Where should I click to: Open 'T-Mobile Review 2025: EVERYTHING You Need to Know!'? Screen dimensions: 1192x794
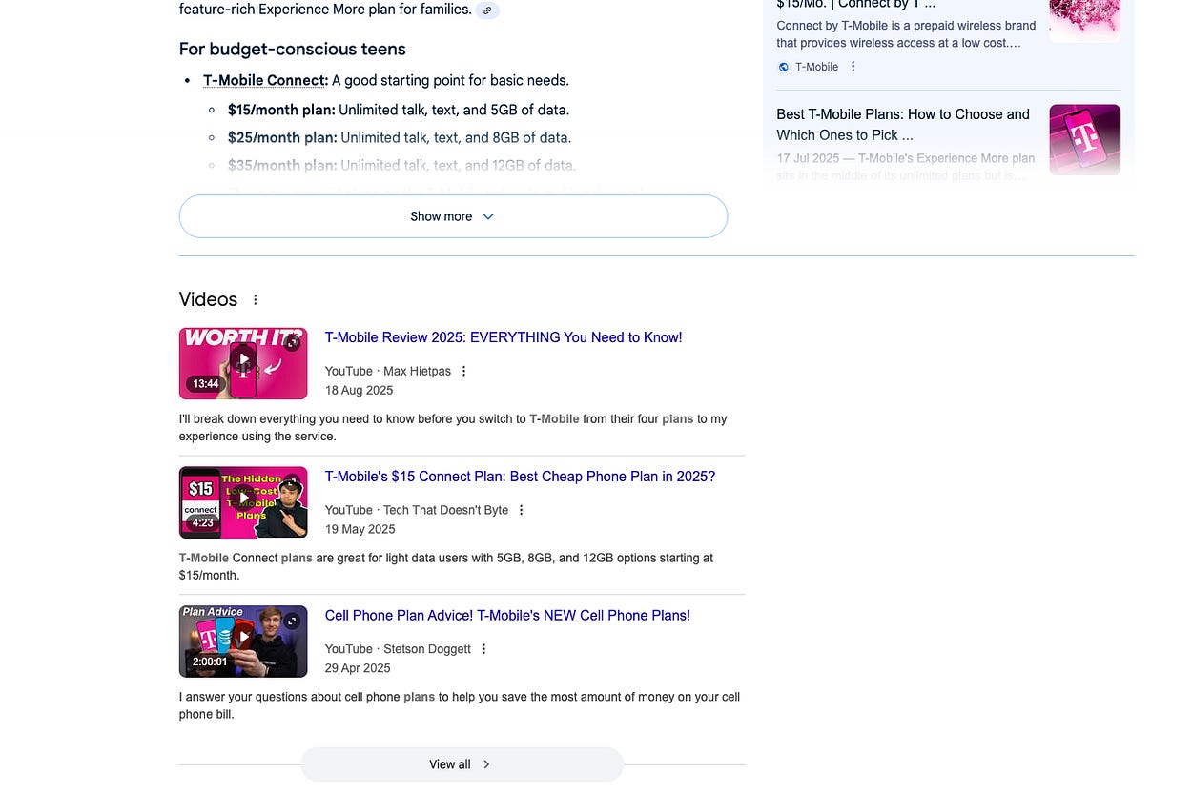point(504,337)
